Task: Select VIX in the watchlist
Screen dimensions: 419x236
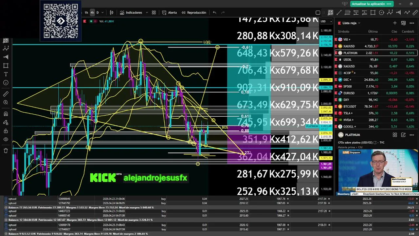Action: [376, 39]
